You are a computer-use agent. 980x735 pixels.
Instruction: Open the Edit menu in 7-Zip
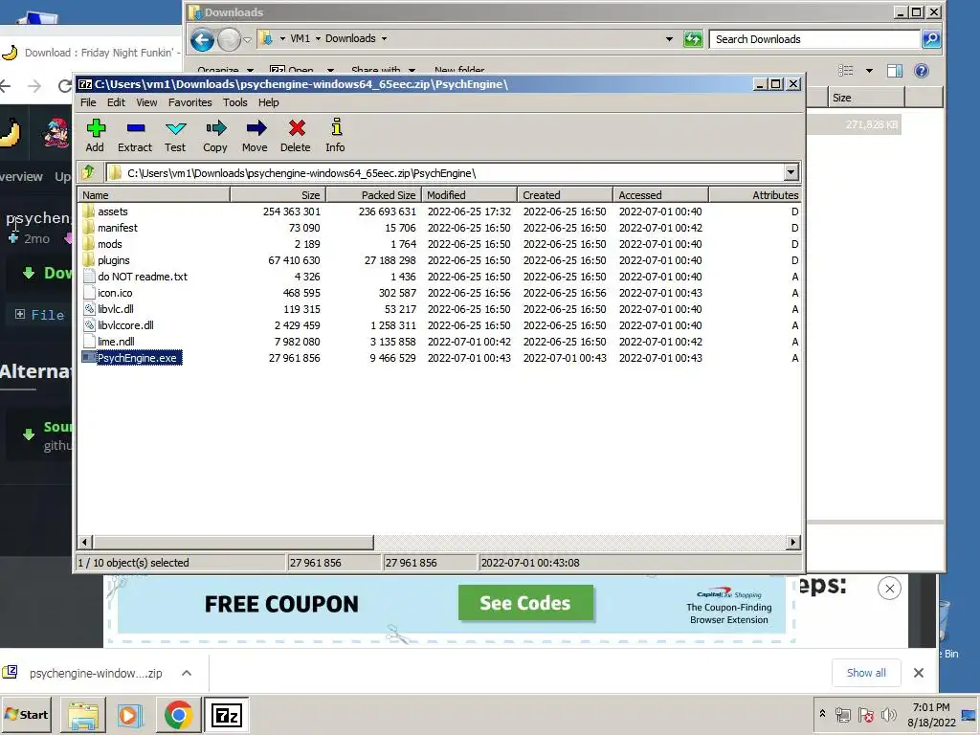pos(116,102)
